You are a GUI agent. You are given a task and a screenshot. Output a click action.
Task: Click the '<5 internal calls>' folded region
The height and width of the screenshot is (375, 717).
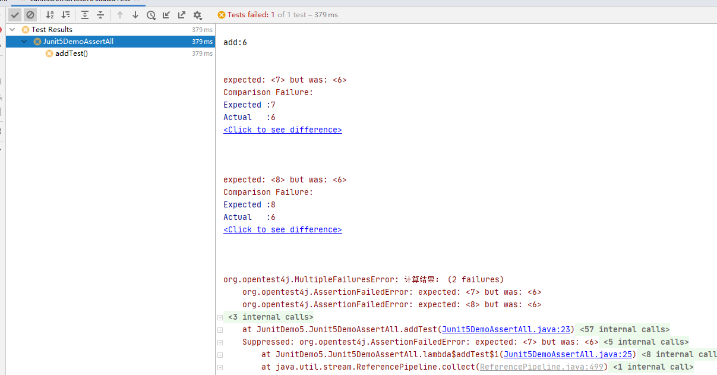tap(646, 342)
